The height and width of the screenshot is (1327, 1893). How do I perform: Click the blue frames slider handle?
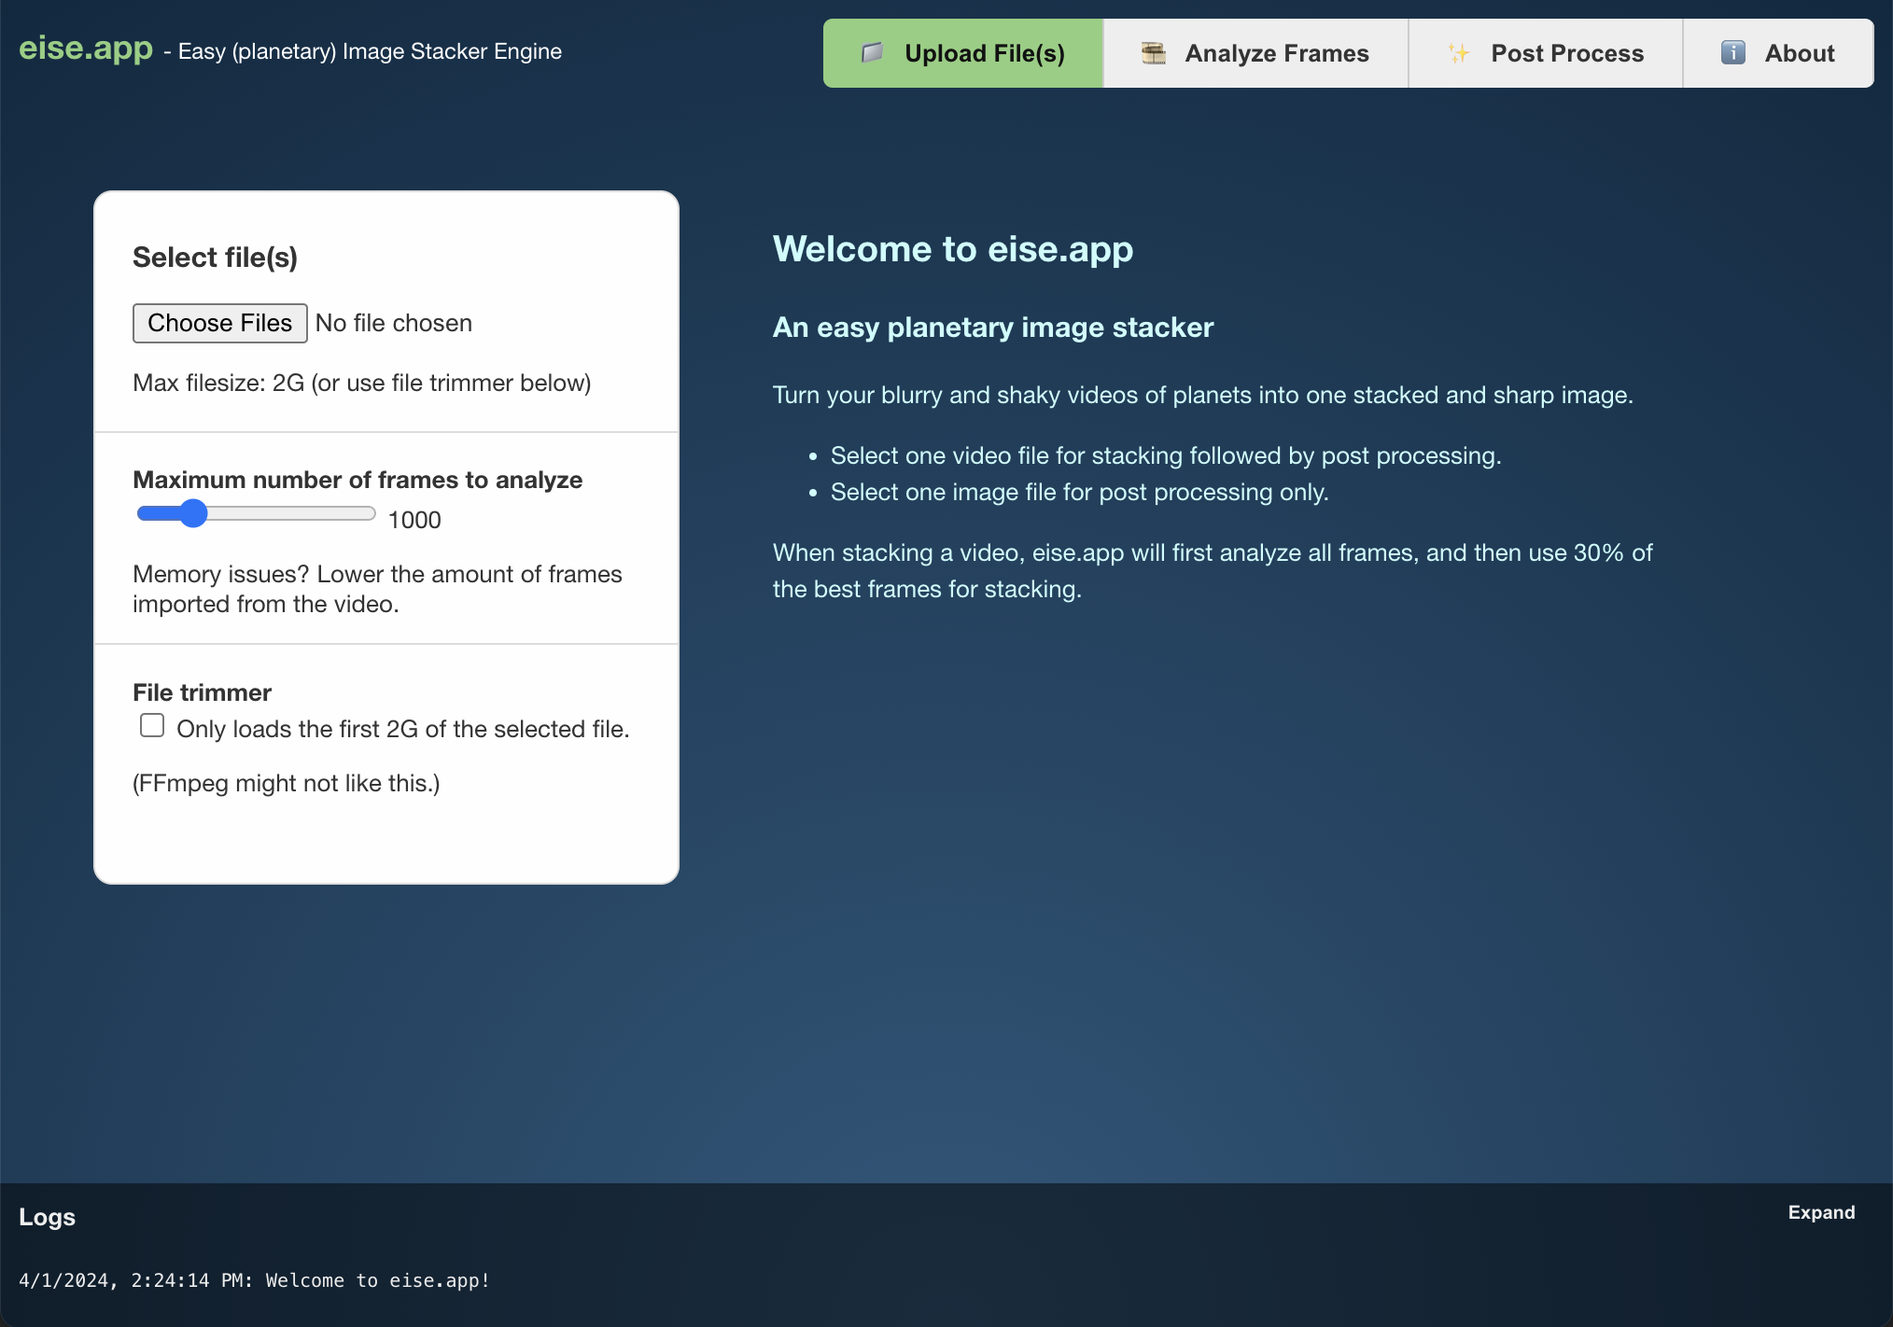[193, 513]
